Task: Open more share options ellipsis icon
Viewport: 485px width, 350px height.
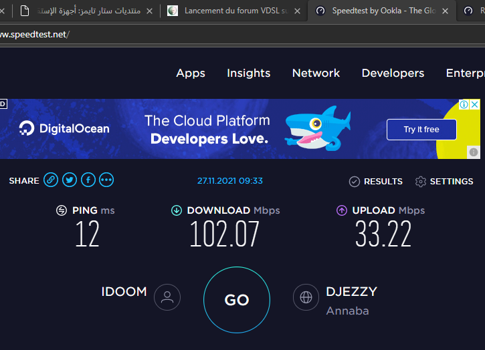Action: pyautogui.click(x=106, y=180)
